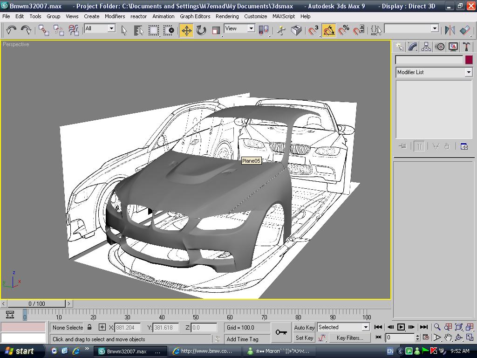Activate the Select and Rotate tool
The width and height of the screenshot is (477, 358).
tap(201, 30)
